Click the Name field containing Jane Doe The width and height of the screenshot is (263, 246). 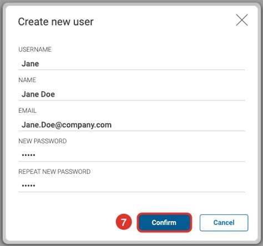[x=131, y=94]
